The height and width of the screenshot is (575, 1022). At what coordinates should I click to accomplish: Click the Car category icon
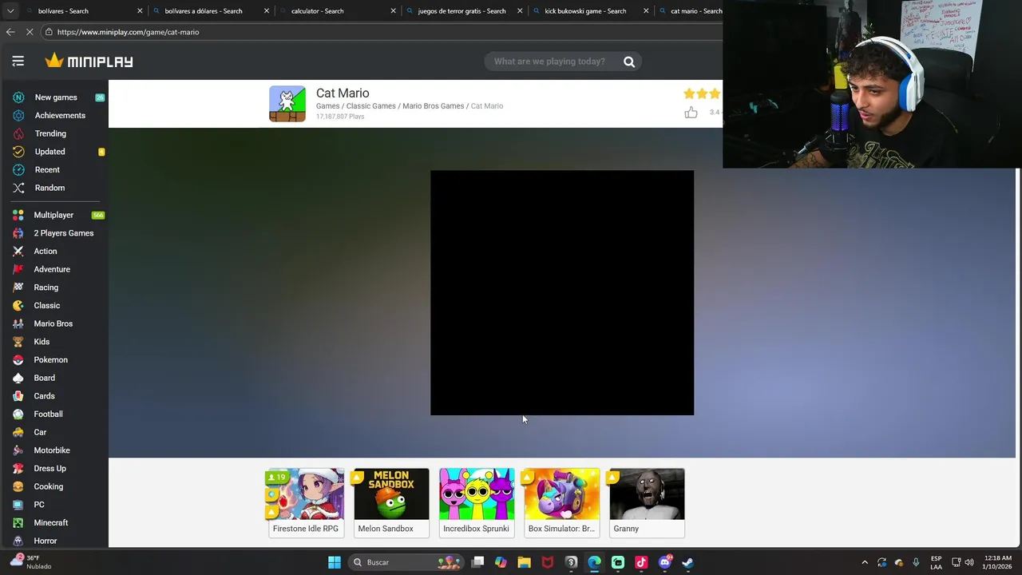tap(18, 432)
